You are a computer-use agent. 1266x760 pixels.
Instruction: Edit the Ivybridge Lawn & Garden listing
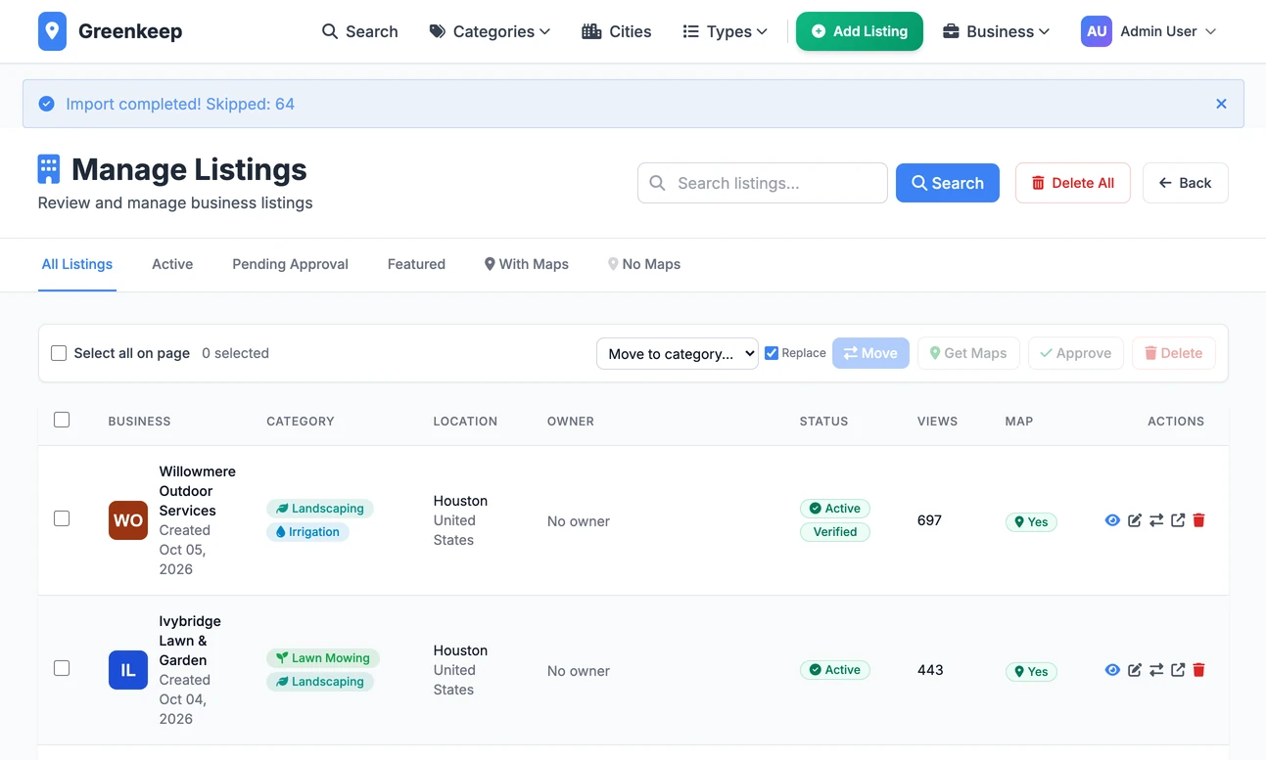pyautogui.click(x=1135, y=670)
